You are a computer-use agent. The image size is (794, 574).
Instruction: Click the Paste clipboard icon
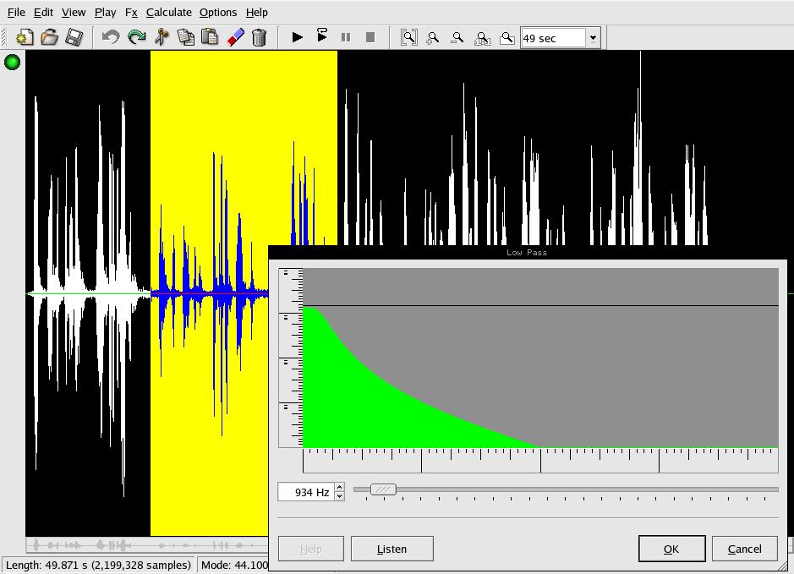pos(210,37)
